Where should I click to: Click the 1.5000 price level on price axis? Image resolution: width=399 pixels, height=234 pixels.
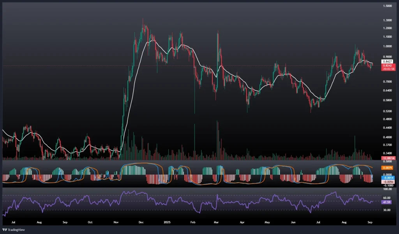click(387, 6)
